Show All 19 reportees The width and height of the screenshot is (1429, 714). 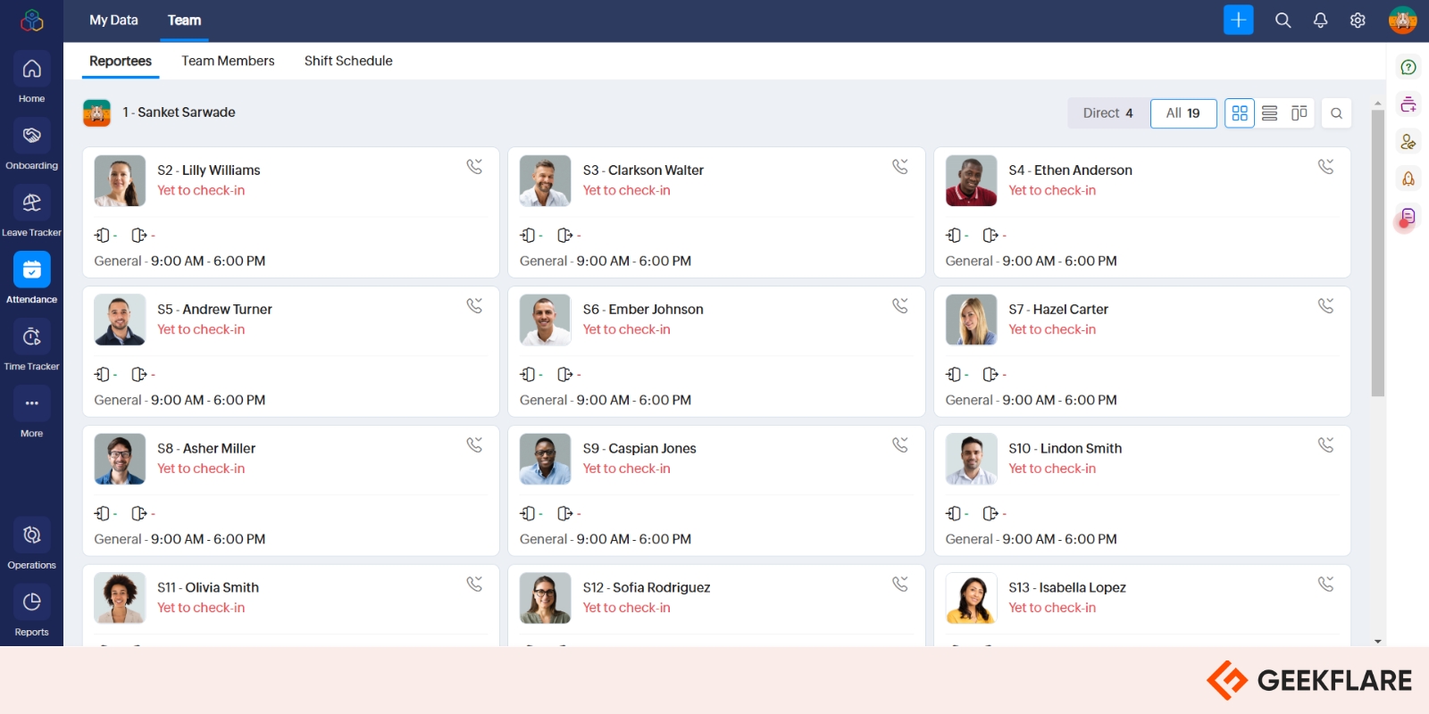pyautogui.click(x=1183, y=113)
